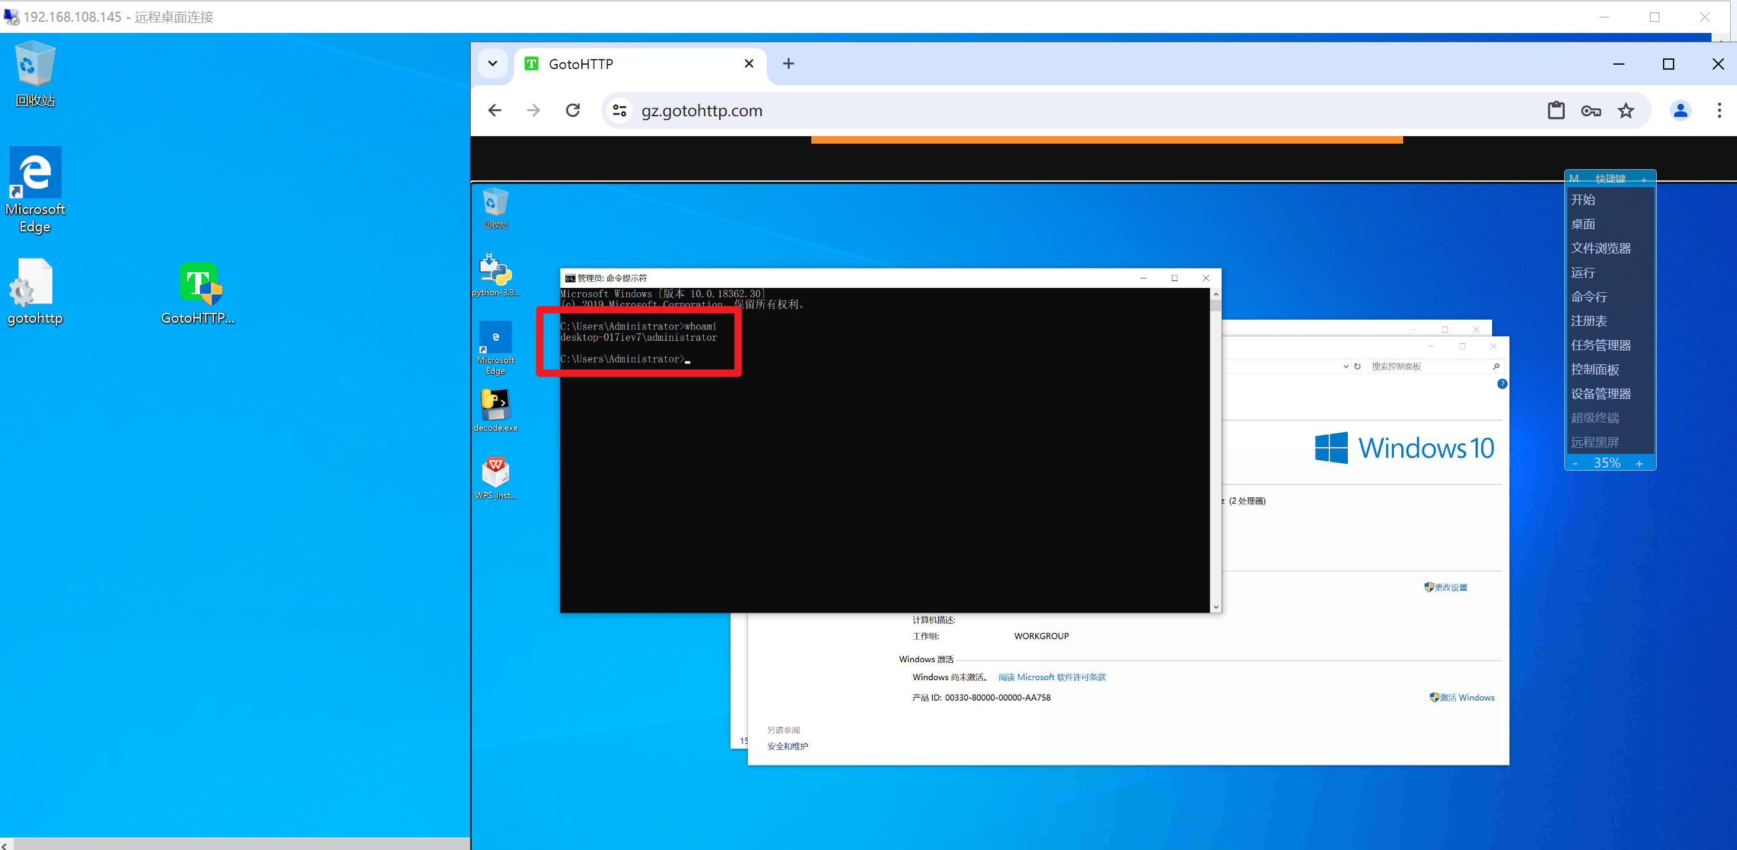The image size is (1737, 850).
Task: Click 激活 Windows link
Action: [x=1466, y=698]
